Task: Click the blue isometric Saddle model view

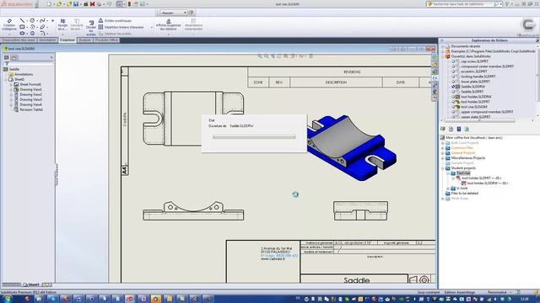Action: coord(351,148)
